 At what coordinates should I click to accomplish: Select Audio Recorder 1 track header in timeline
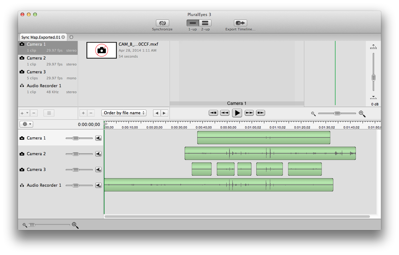[x=61, y=185]
